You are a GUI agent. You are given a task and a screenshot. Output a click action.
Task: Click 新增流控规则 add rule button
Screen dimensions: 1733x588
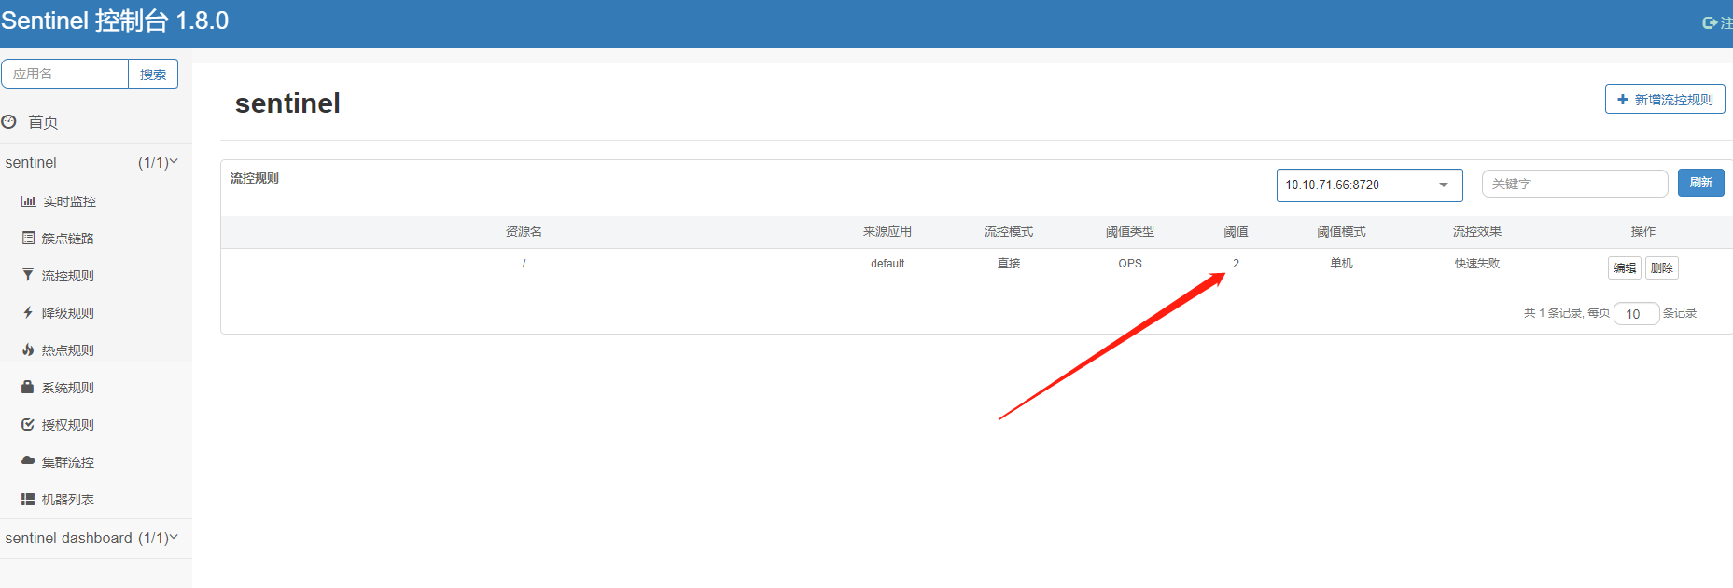point(1665,99)
